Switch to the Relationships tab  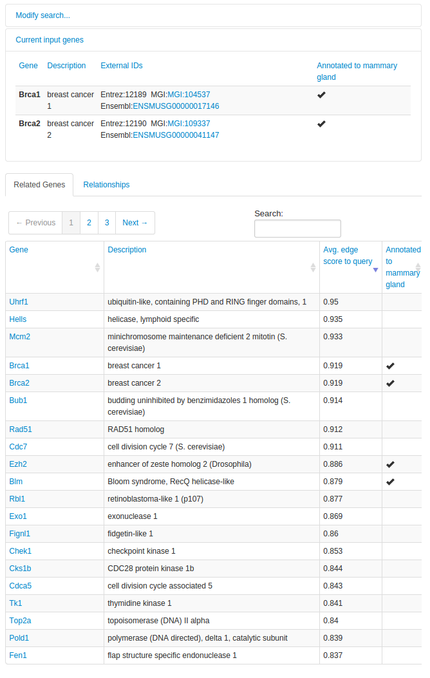106,185
